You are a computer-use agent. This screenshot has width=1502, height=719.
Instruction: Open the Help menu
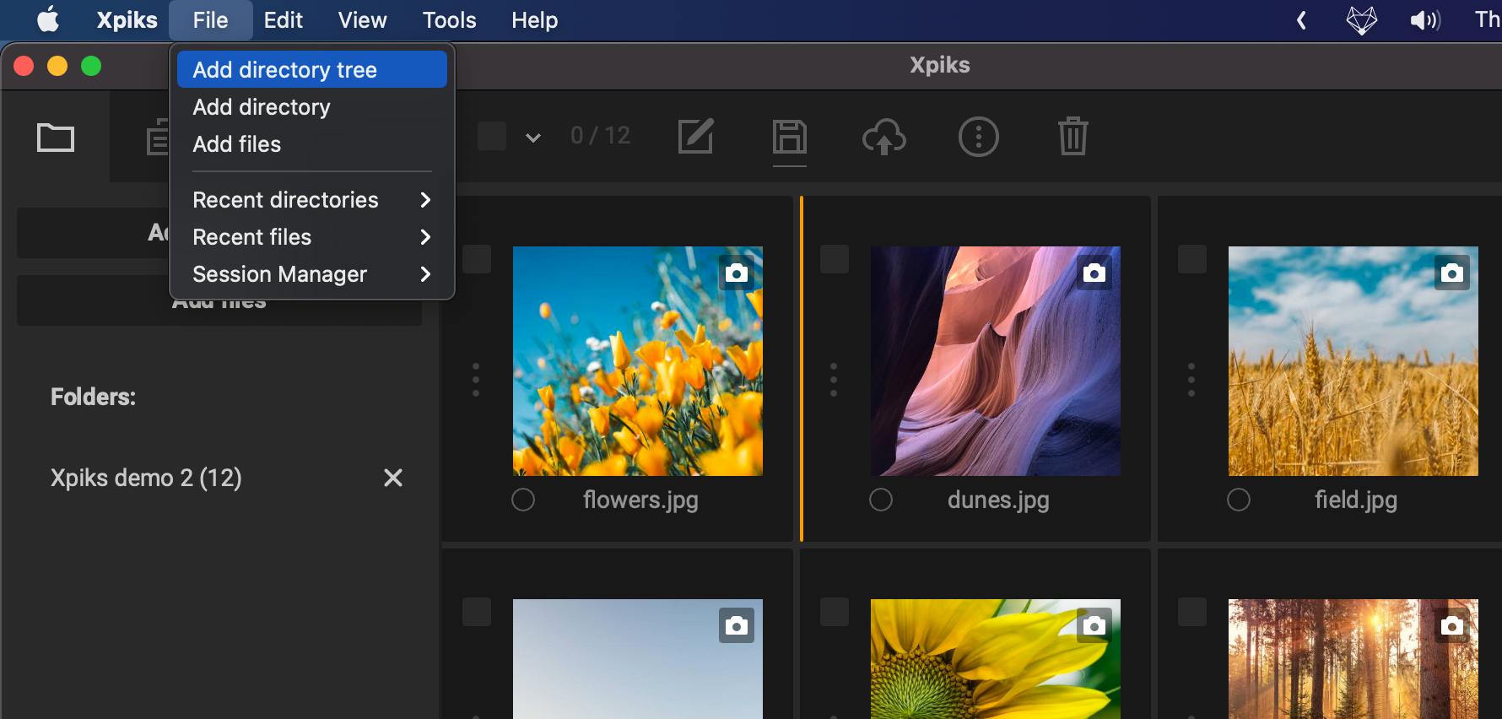(535, 20)
